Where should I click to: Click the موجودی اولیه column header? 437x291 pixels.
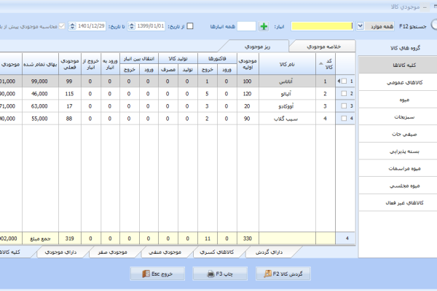(x=248, y=64)
